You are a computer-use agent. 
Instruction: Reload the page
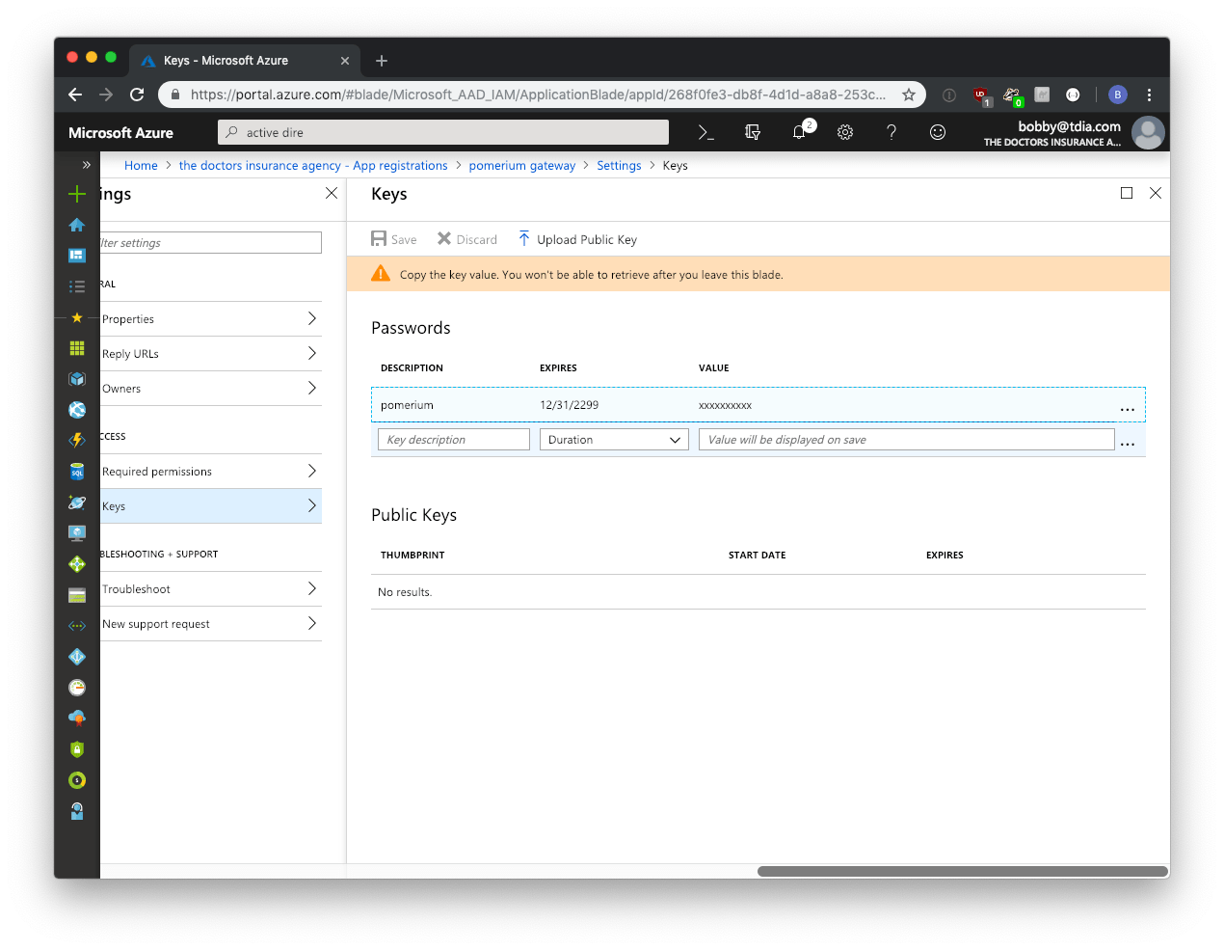tap(137, 95)
